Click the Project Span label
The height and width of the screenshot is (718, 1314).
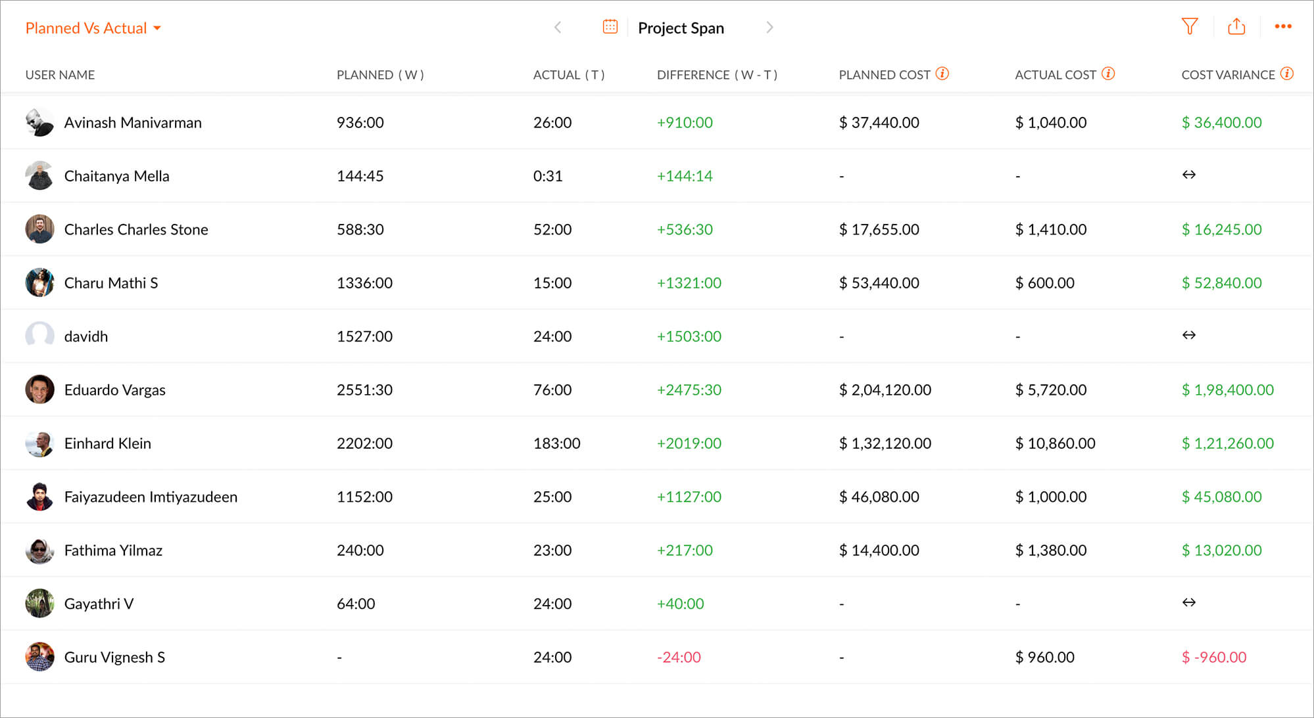(x=681, y=28)
